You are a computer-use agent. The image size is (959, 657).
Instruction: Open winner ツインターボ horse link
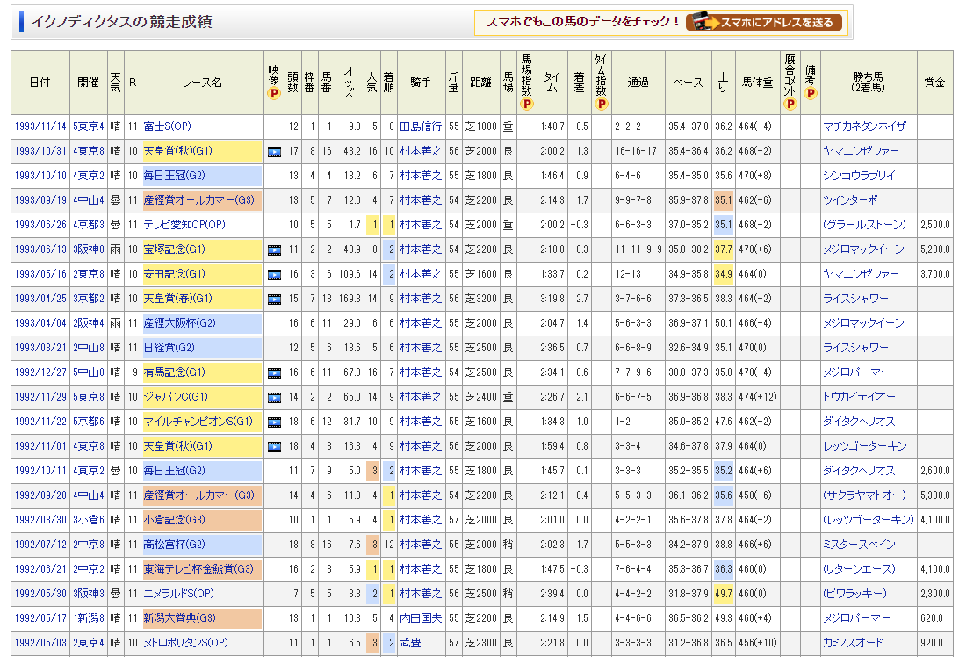coord(849,200)
